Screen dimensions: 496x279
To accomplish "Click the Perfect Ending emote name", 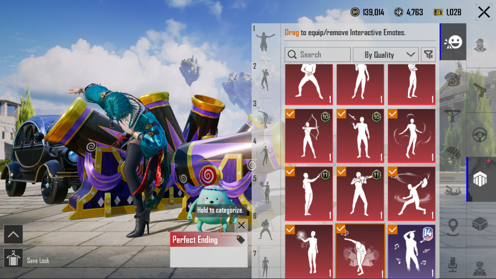I will pos(195,240).
